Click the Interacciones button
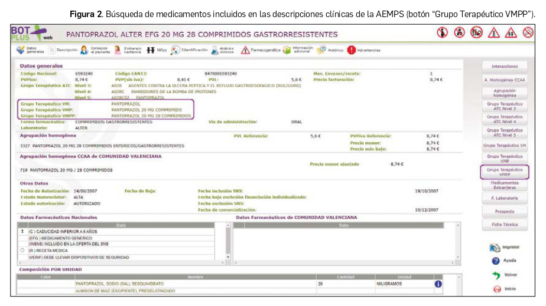This screenshot has width=546, height=306. click(x=504, y=67)
